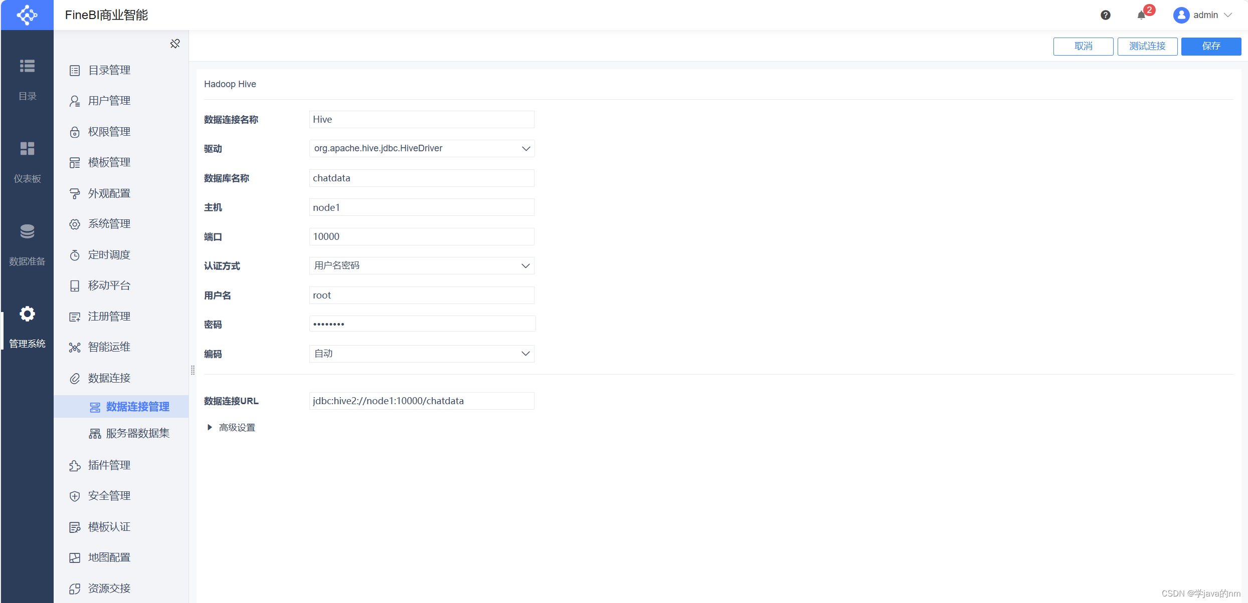1248x603 pixels.
Task: Click the 取消 cancel button
Action: pos(1084,46)
